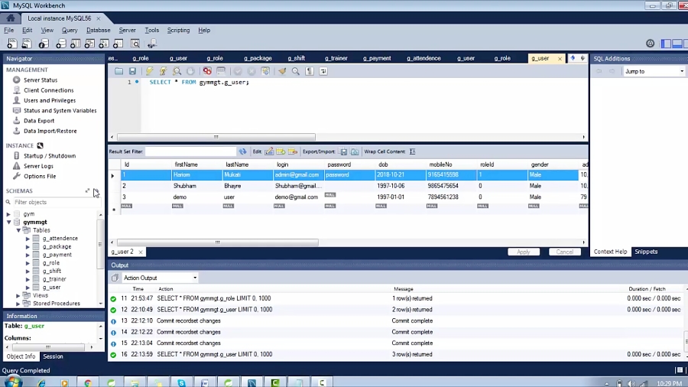
Task: Click the Cancel button
Action: click(565, 252)
